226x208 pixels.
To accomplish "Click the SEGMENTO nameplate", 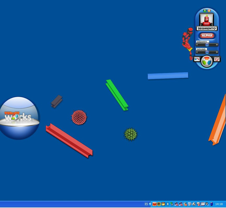I will point(207,28).
